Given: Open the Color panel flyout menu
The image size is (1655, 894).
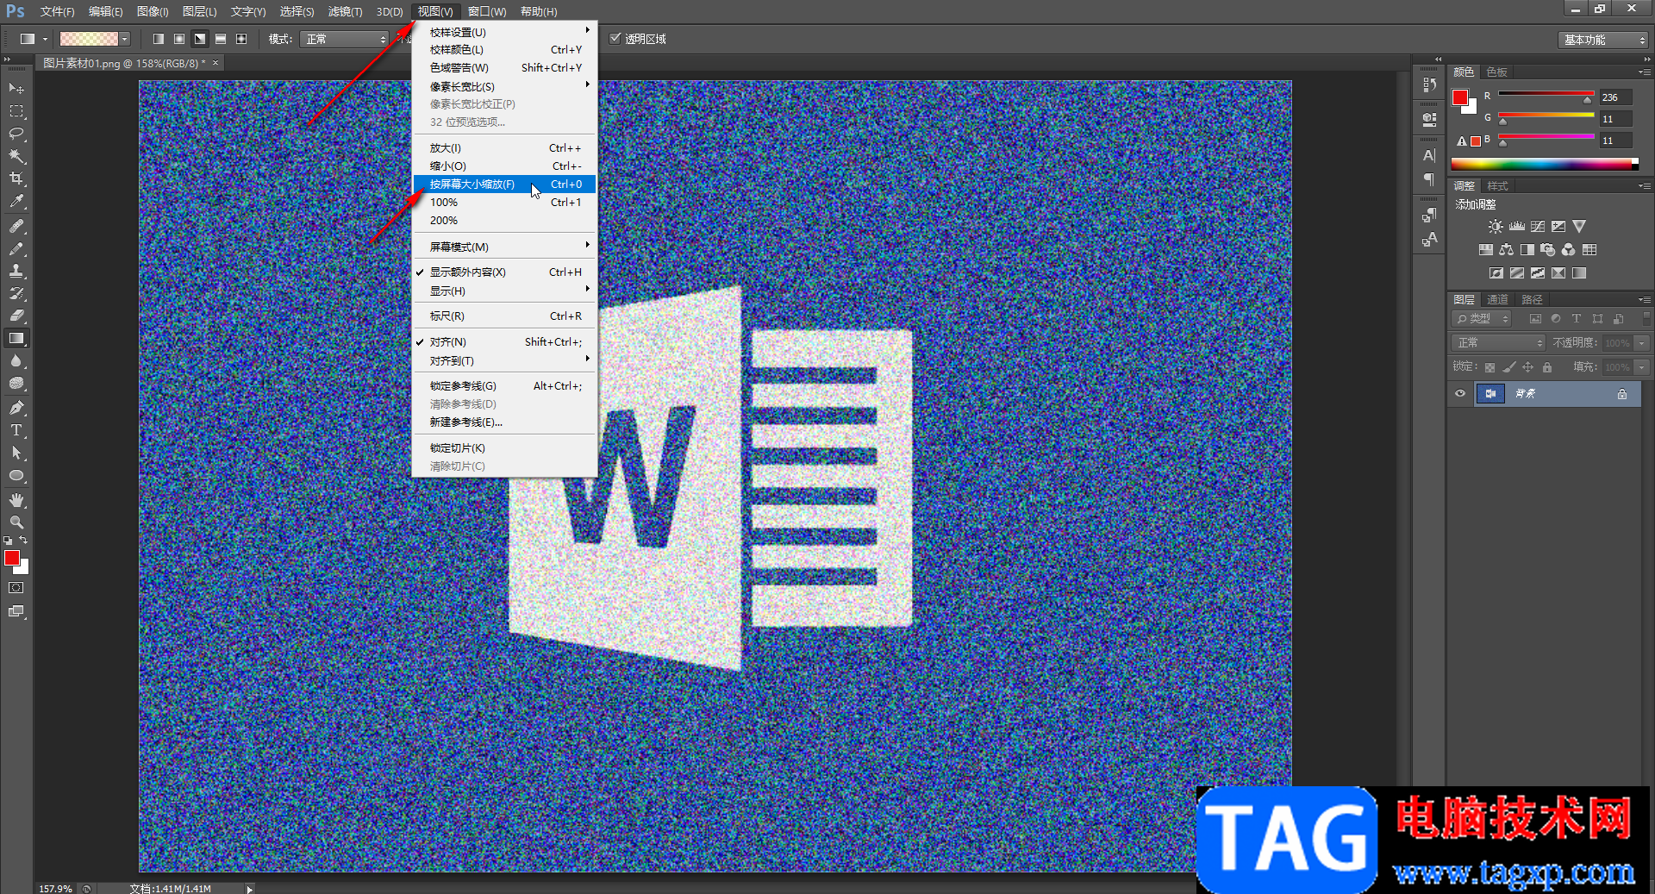Looking at the screenshot, I should tap(1645, 72).
